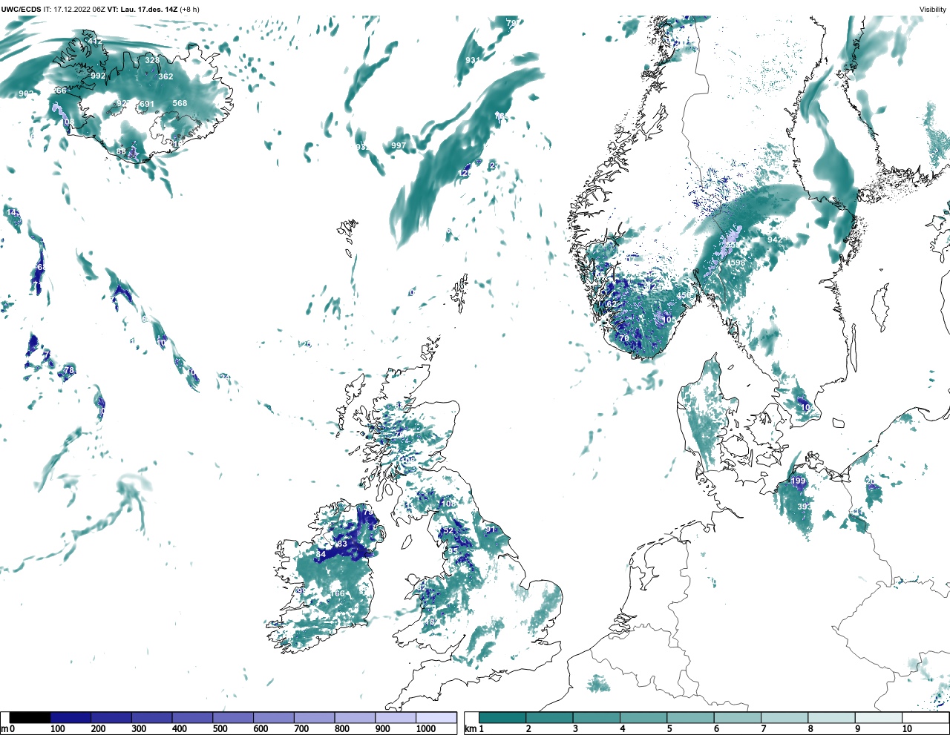Screen dimensions: 950x735
Task: Select the darkest teal 1–2 km legend swatch
Action: coord(502,718)
